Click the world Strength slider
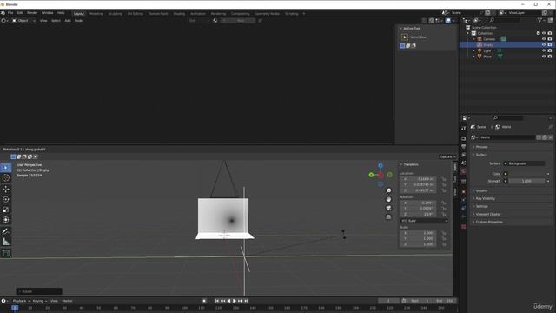556x313 pixels. click(526, 182)
